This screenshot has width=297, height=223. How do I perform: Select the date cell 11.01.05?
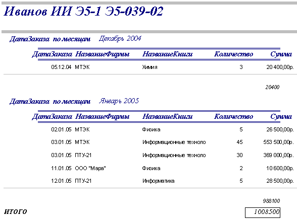[61, 168]
